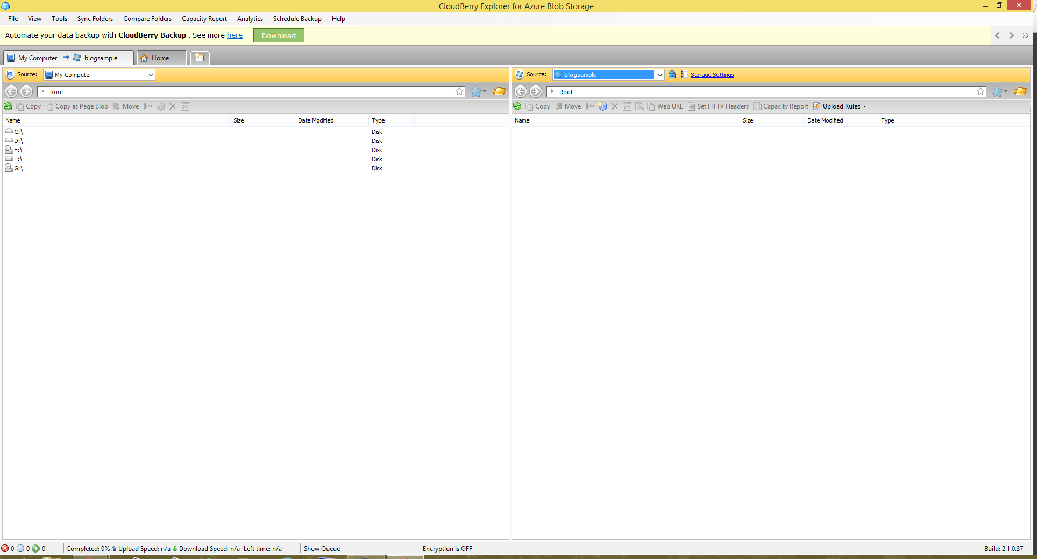Image resolution: width=1037 pixels, height=559 pixels.
Task: Click the delete X icon in left toolbar
Action: coord(173,106)
